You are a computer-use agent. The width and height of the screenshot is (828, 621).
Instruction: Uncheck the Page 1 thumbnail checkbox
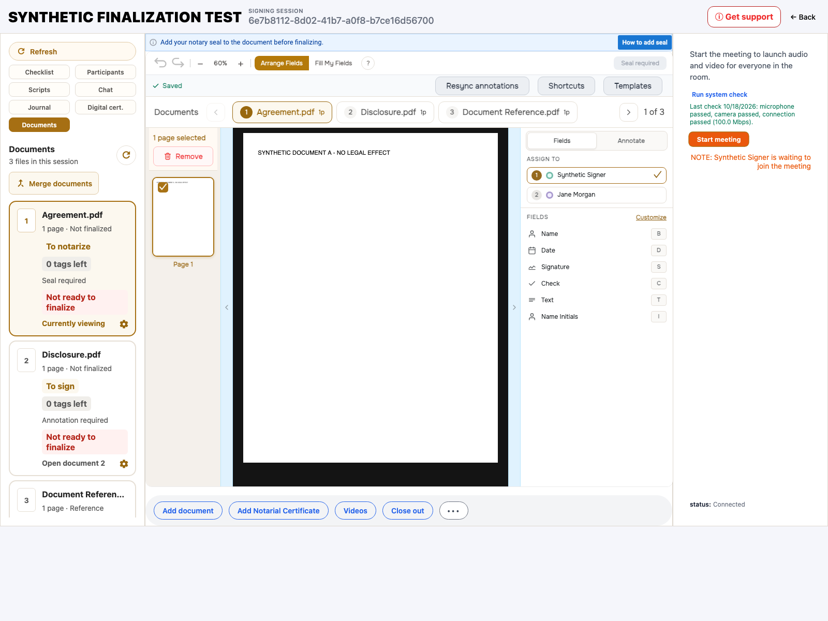click(x=163, y=187)
